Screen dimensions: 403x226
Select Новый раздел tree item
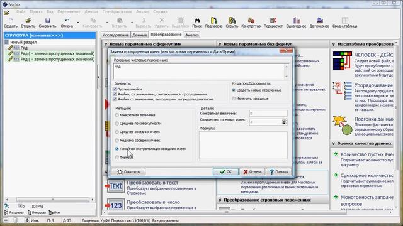click(23, 42)
